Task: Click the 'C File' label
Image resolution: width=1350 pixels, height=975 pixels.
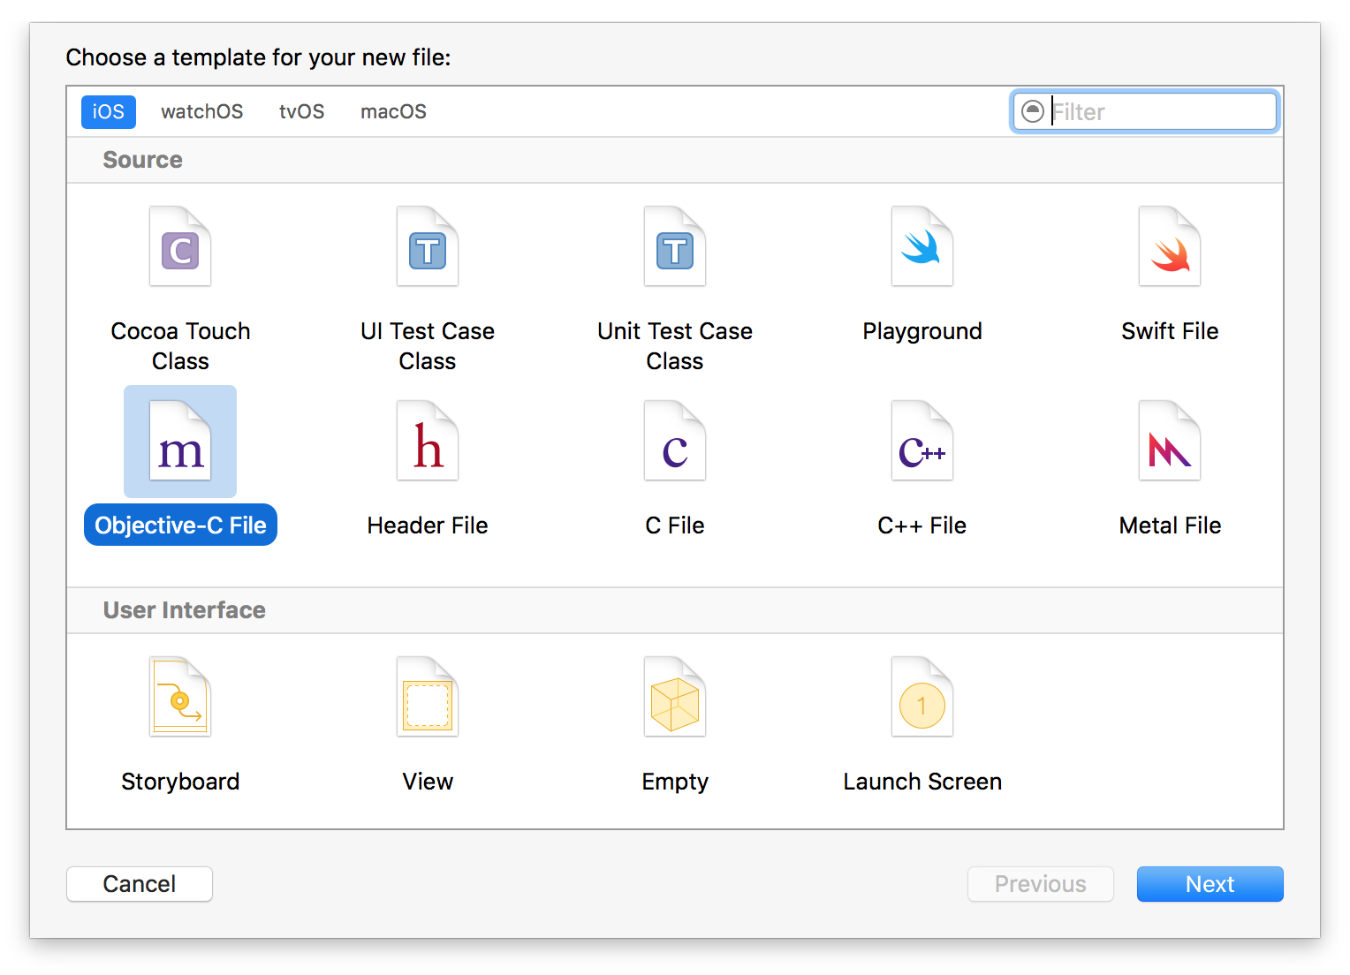Action: point(675,525)
